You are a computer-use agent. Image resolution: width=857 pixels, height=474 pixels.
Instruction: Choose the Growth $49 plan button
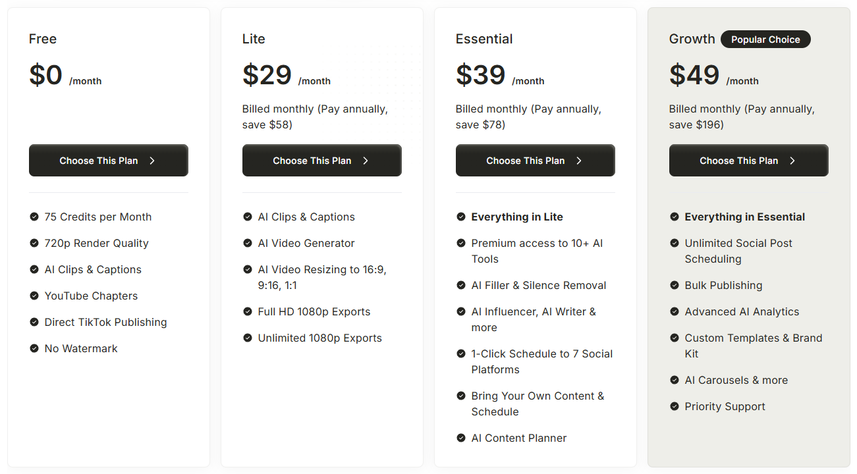[x=749, y=161]
